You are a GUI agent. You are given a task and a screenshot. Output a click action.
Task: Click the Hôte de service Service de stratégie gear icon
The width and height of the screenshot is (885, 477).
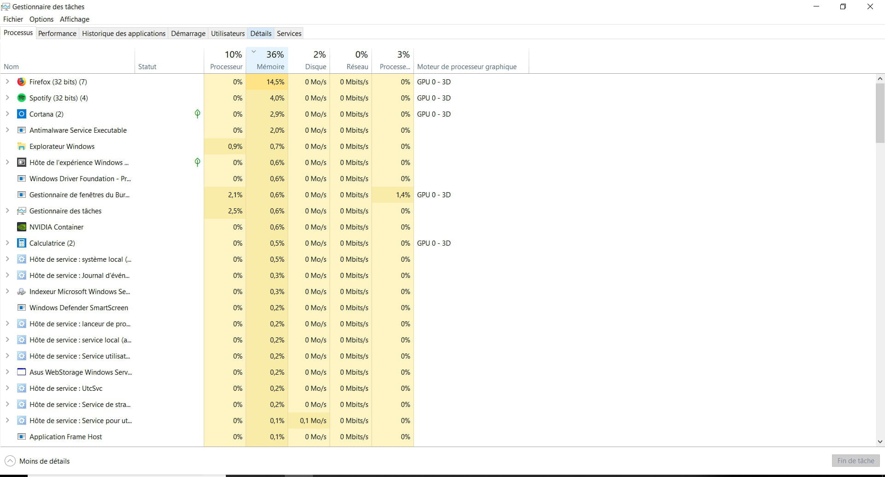[x=21, y=404]
